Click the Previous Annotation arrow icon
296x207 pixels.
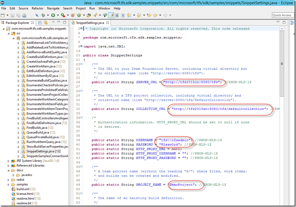tap(139, 15)
